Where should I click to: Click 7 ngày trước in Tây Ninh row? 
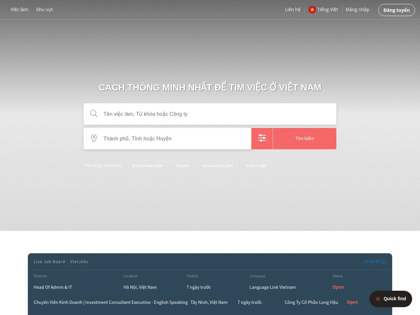(250, 302)
